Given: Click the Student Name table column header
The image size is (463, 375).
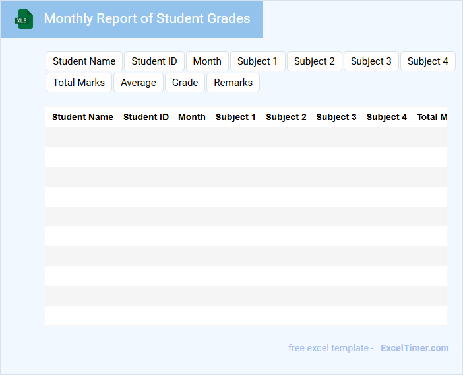Looking at the screenshot, I should pyautogui.click(x=82, y=117).
